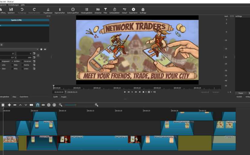Select the Links horizontal alignment option
The height and width of the screenshot is (155, 250).
tap(3, 65)
